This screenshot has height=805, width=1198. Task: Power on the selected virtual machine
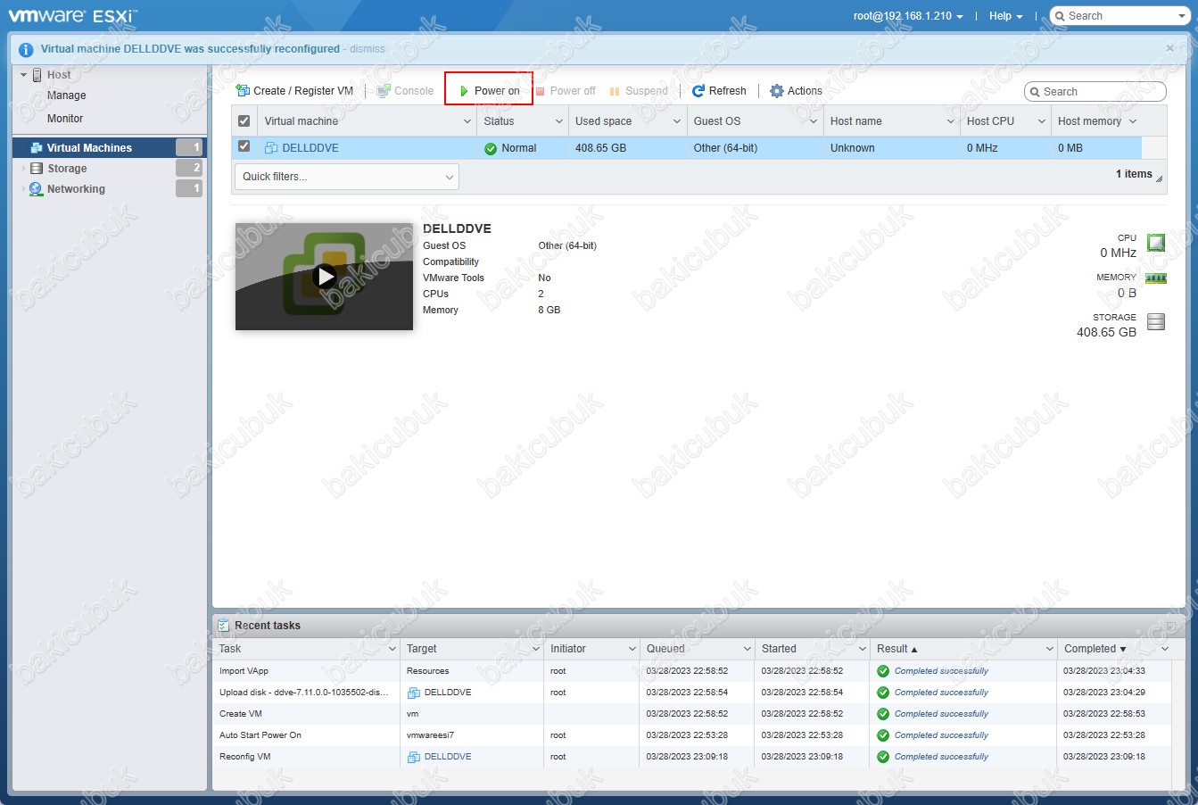(489, 91)
